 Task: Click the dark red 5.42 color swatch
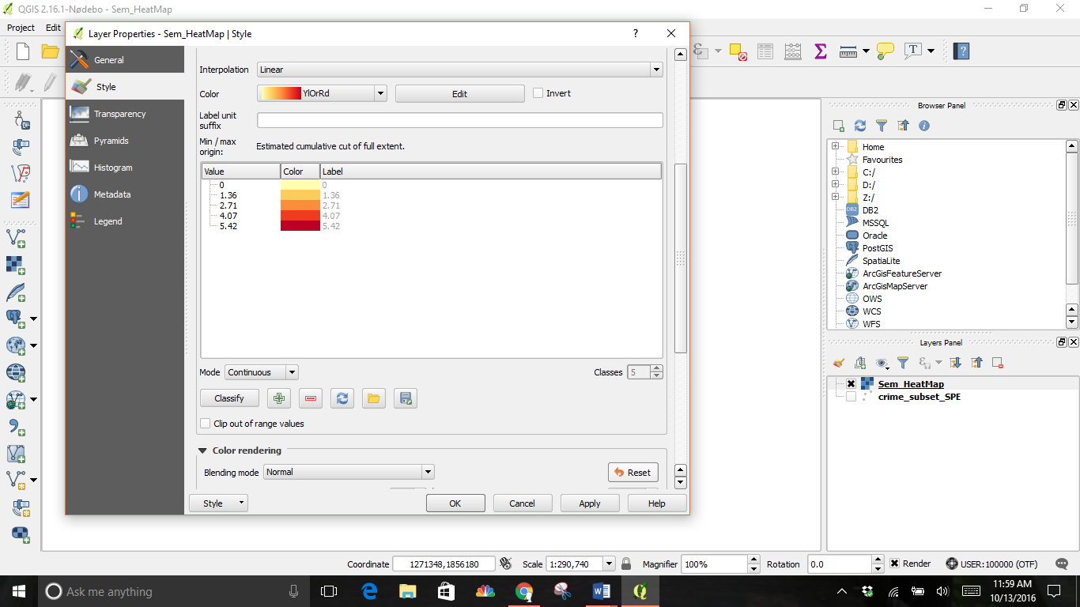click(300, 226)
